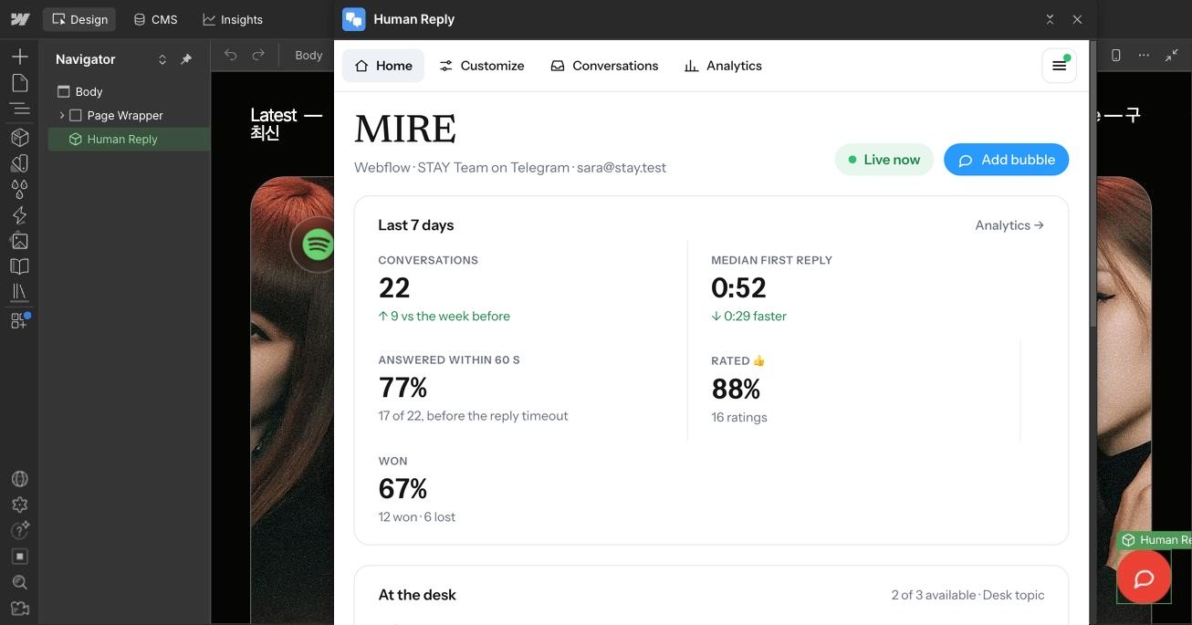The height and width of the screenshot is (625, 1192).
Task: Click the Spotify icon on canvas
Action: [317, 244]
